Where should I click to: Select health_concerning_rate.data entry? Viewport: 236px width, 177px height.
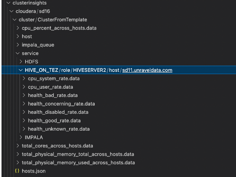[61, 104]
